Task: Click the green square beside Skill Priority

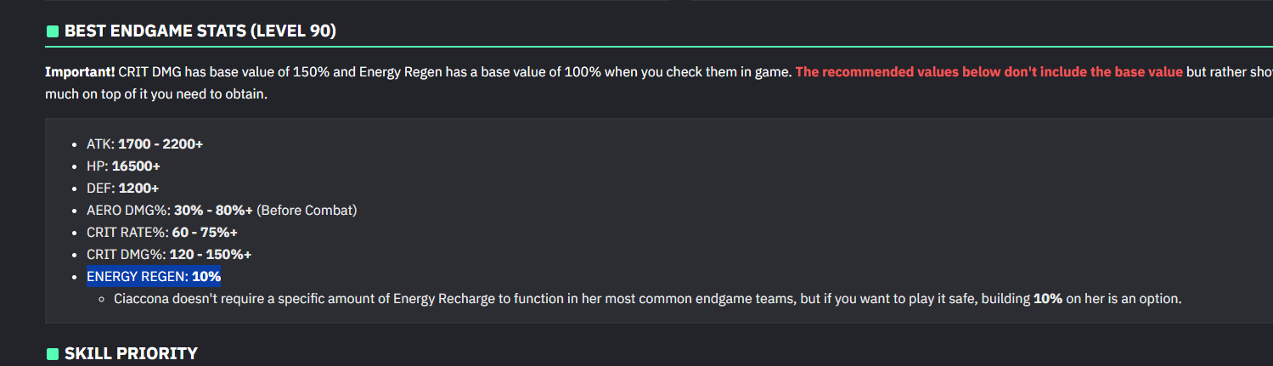Action: 53,353
